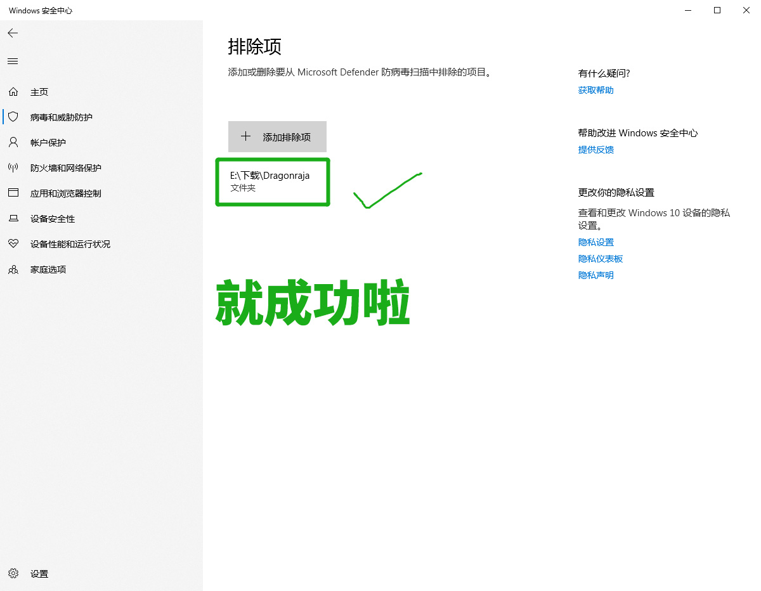The image size is (761, 591).
Task: Click the 更改你的隐私设置 heading
Action: (x=616, y=193)
